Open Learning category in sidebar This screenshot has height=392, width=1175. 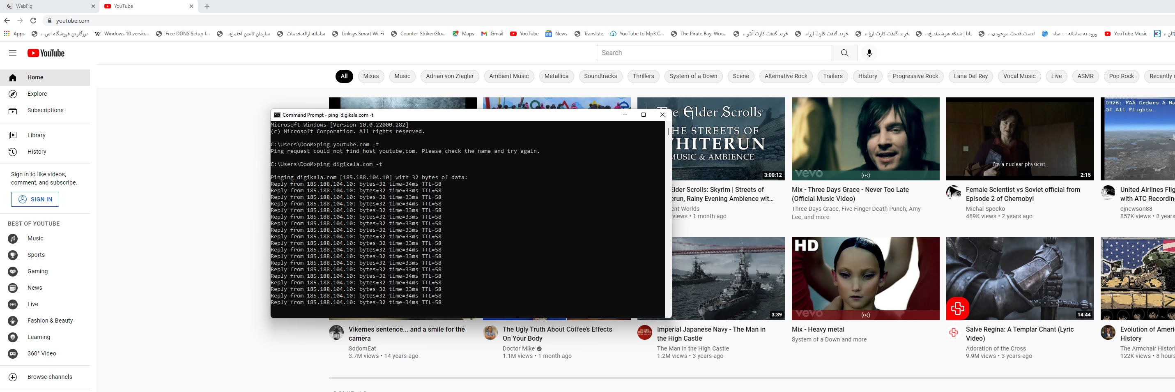coord(45,337)
